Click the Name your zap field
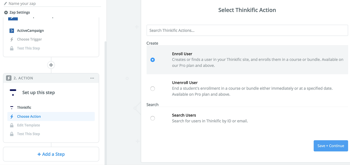The width and height of the screenshot is (350, 165). coord(52,4)
